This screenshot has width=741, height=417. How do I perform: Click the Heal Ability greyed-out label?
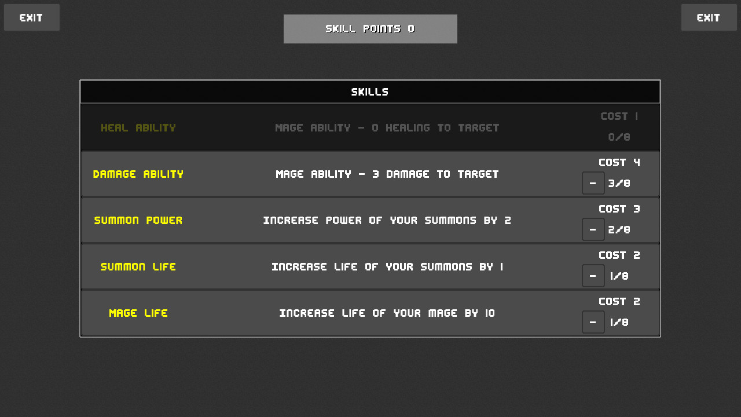138,127
